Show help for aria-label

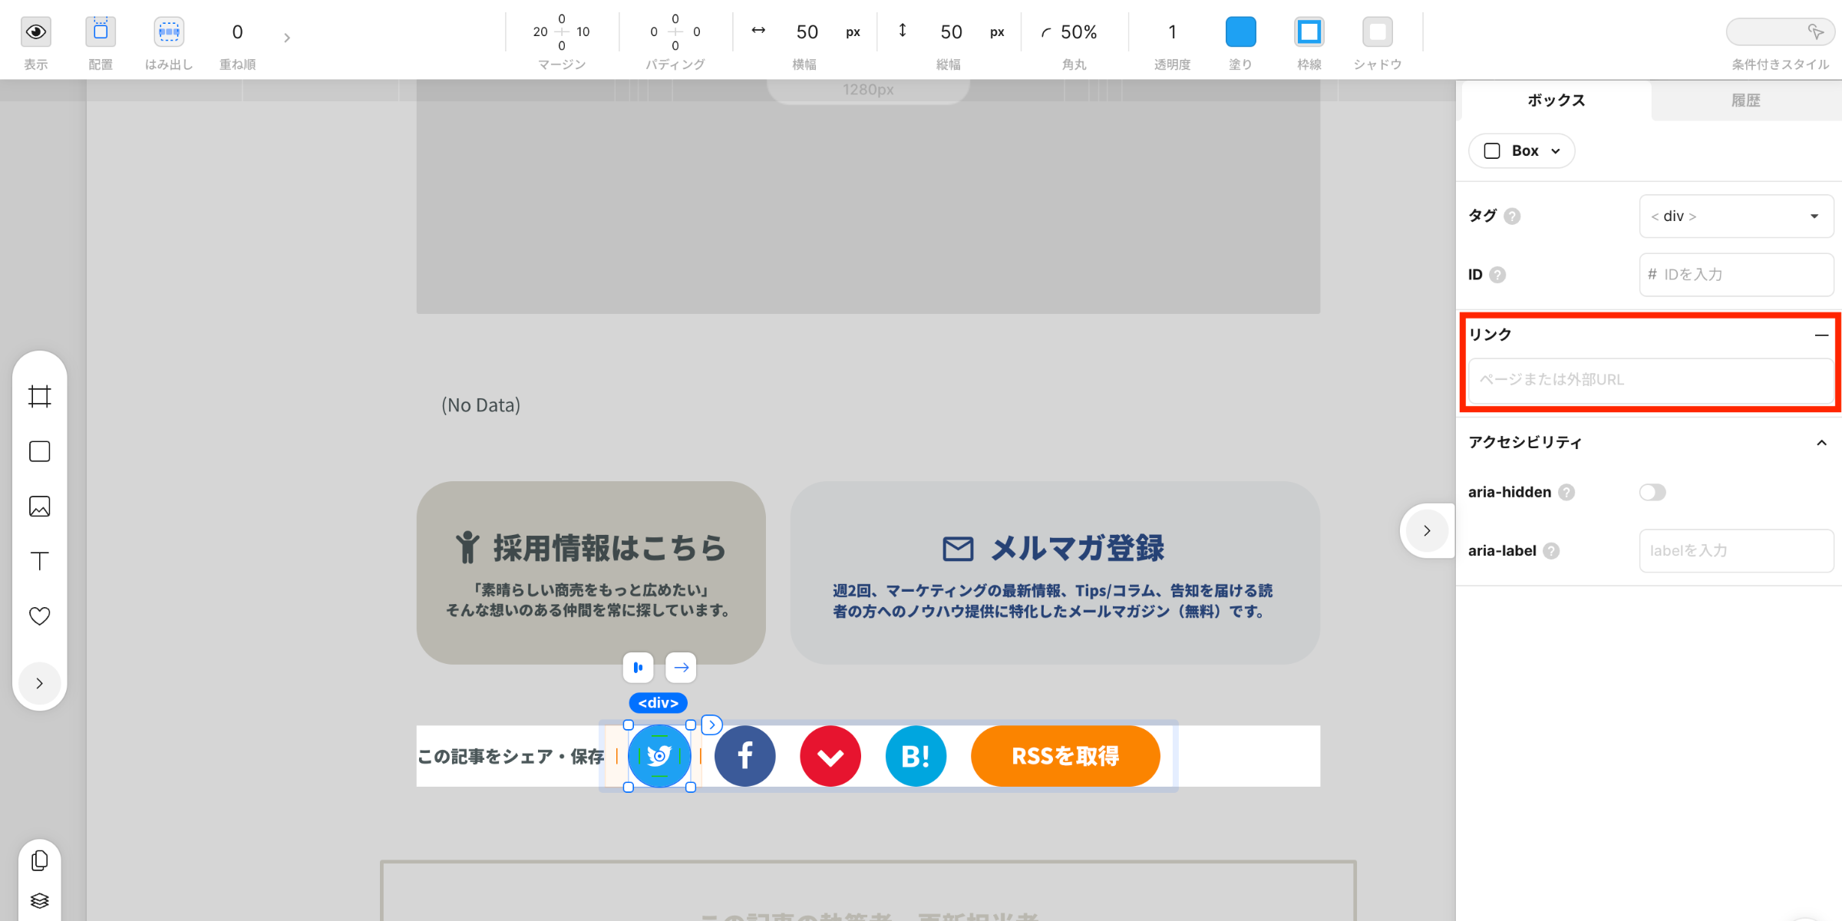pos(1551,551)
